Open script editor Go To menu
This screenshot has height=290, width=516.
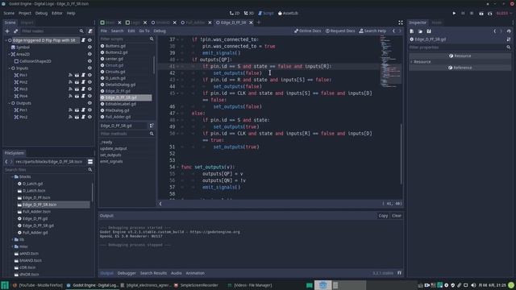click(144, 31)
